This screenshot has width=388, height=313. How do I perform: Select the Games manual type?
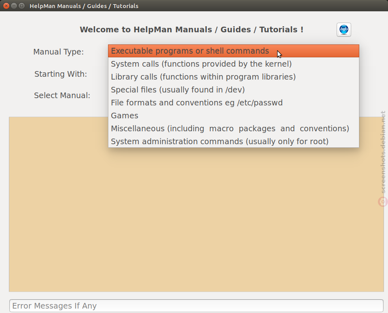(233, 116)
